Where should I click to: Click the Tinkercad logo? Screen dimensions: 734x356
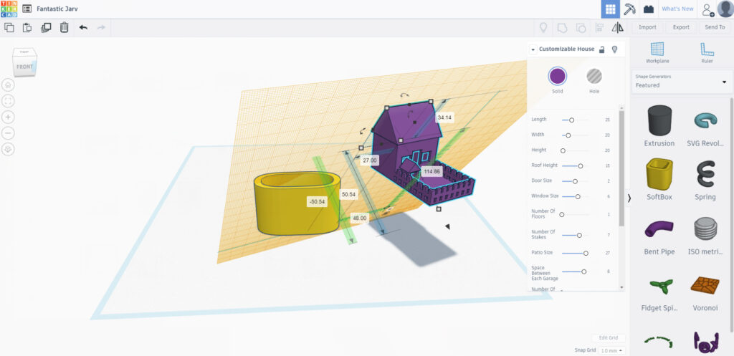(9, 9)
